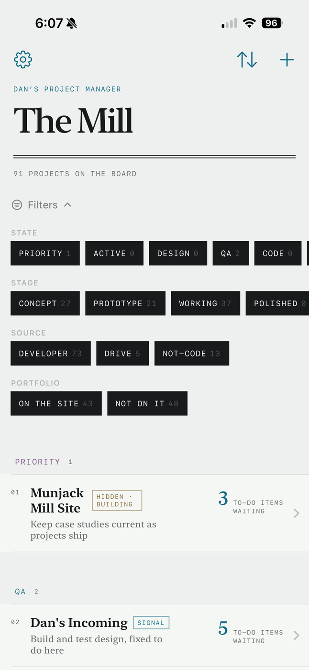Tap the Wi-Fi icon in status bar
The width and height of the screenshot is (309, 670).
[249, 23]
